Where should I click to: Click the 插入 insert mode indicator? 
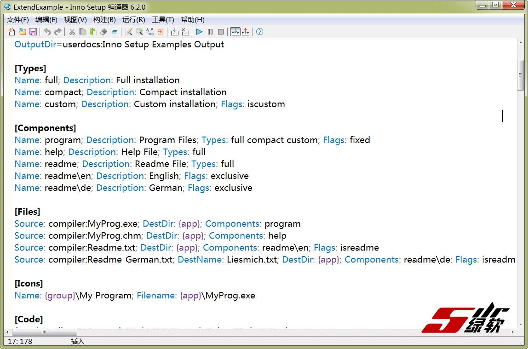(77, 342)
